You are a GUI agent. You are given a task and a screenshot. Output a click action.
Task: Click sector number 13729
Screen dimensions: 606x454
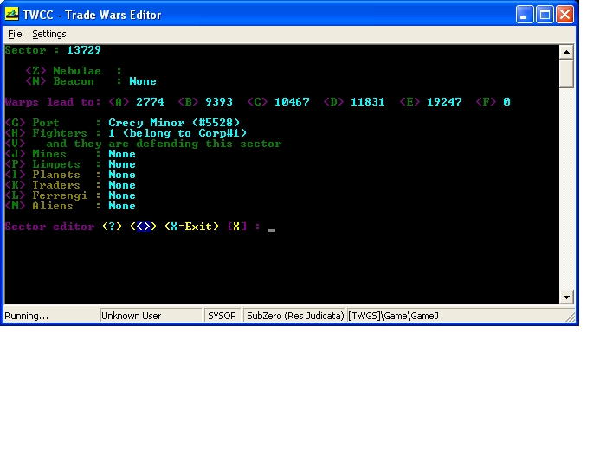(83, 50)
